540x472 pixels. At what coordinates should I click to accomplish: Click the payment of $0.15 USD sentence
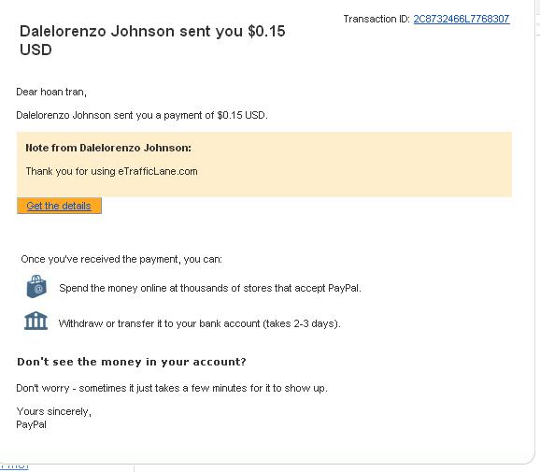[x=142, y=115]
